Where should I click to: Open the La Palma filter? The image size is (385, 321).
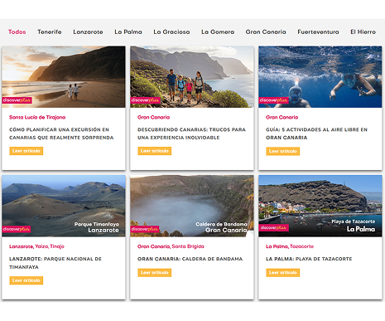click(x=128, y=32)
